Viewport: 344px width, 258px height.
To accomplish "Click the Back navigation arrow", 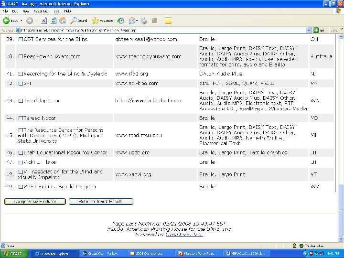I will 6,21.
